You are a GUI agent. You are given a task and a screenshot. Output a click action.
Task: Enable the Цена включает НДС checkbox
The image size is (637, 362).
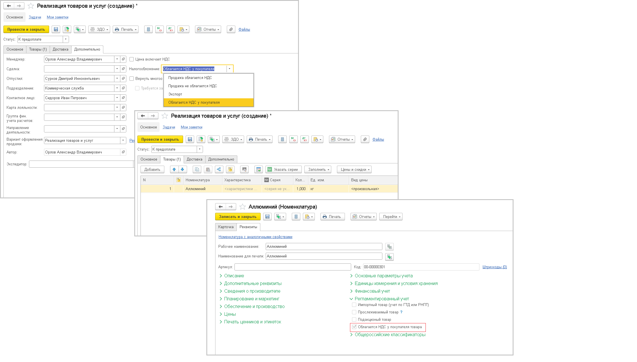point(132,59)
